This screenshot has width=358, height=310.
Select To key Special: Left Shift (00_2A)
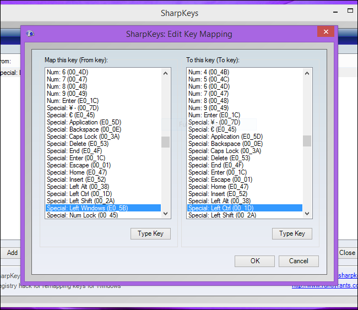(x=245, y=215)
